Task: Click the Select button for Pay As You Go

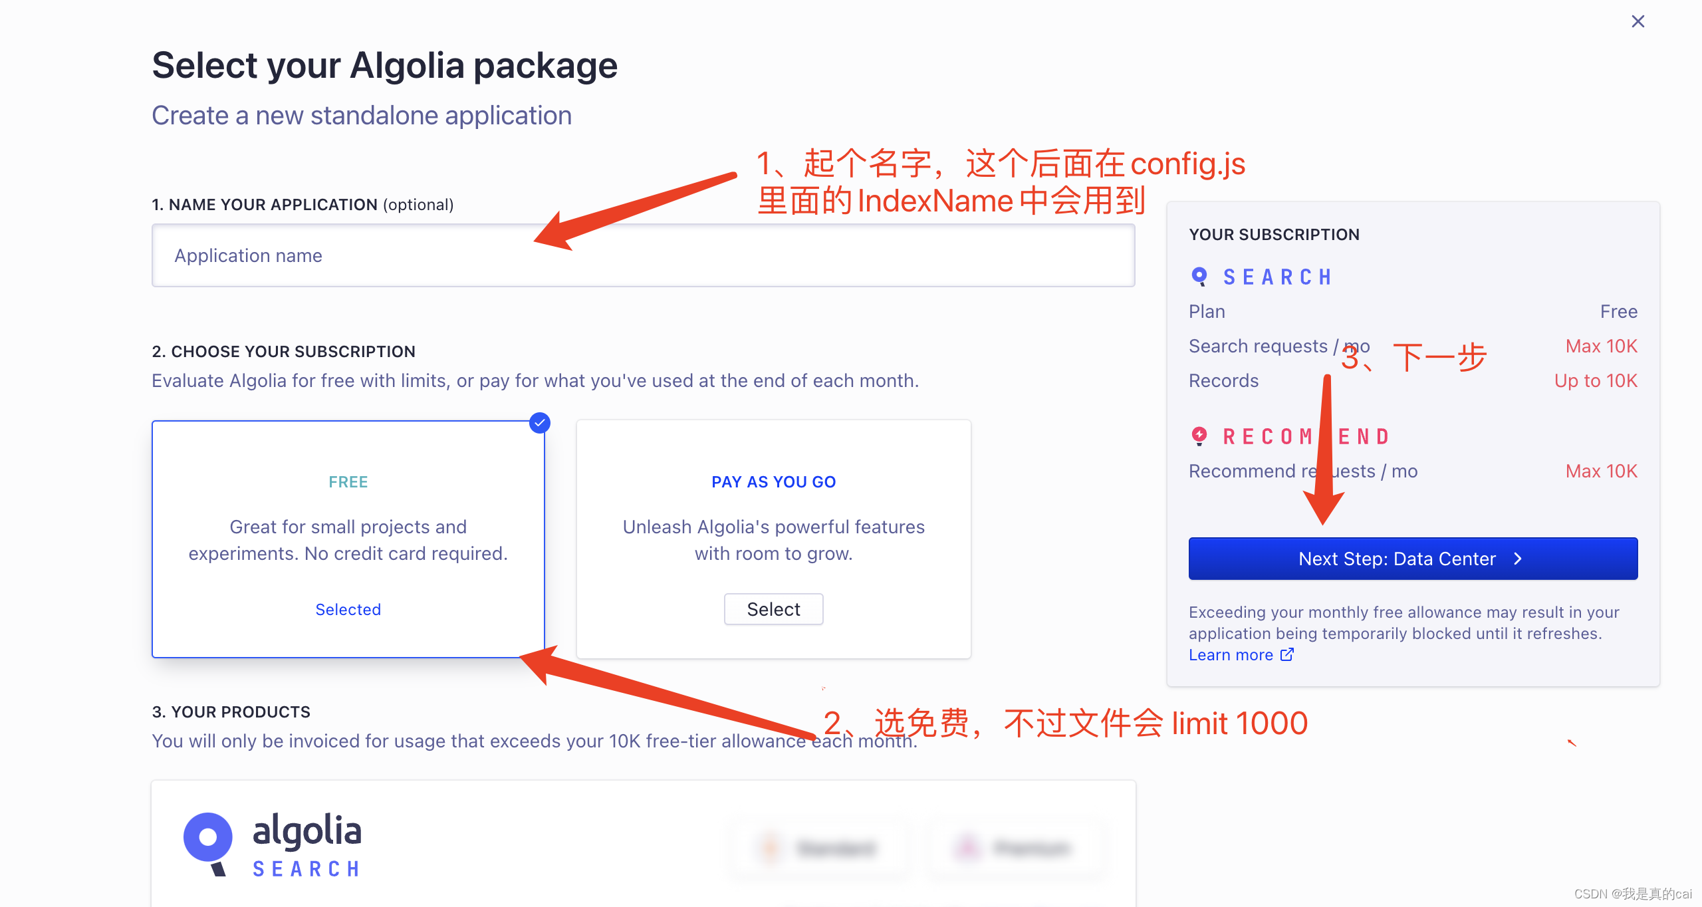Action: (773, 609)
